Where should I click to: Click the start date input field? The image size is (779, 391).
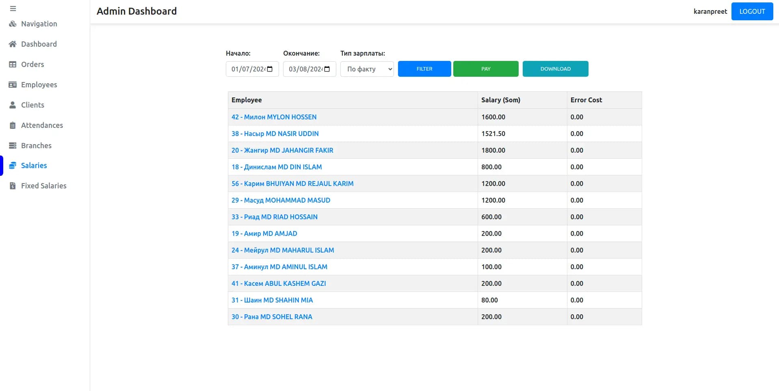coord(252,69)
